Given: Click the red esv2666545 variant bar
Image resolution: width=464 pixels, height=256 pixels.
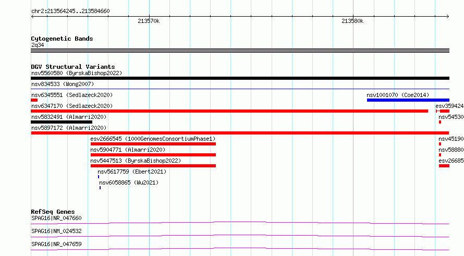Looking at the screenshot, I should pos(153,144).
